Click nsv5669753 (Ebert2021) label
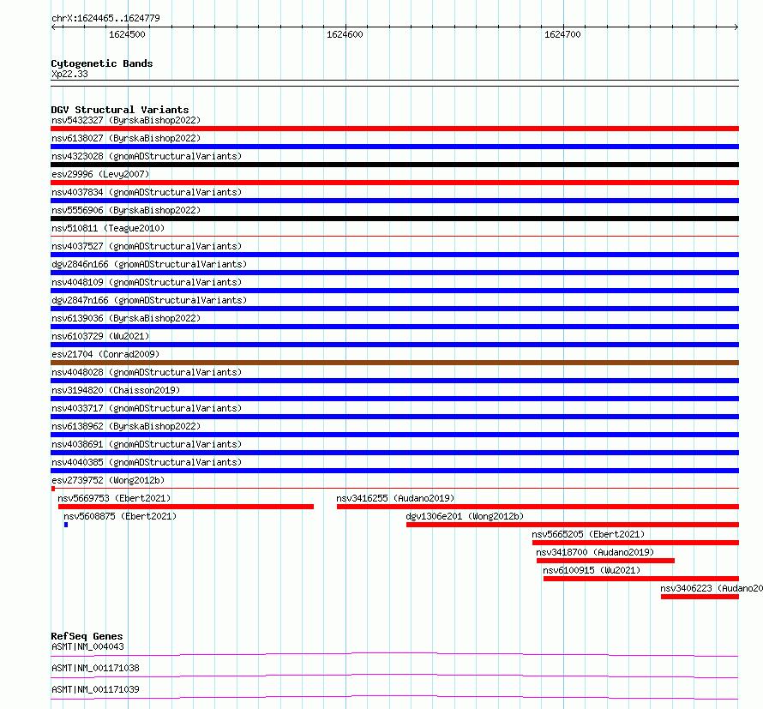Screen dimensions: 763x709 (x=114, y=498)
